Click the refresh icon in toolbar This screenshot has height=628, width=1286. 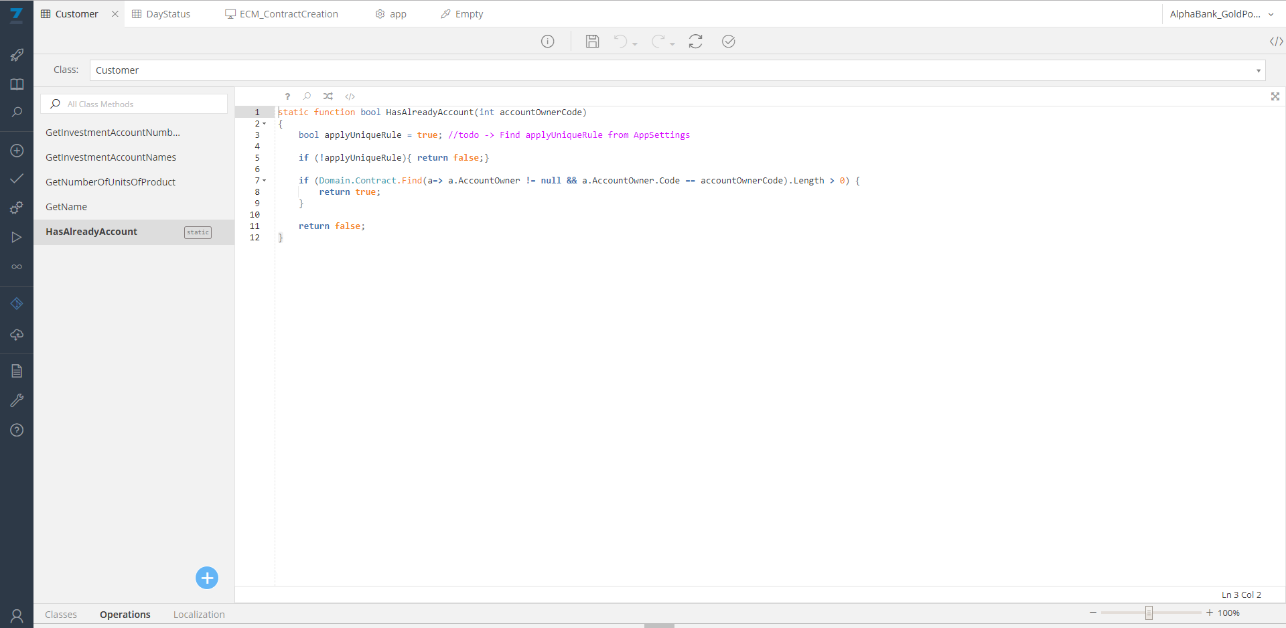click(695, 42)
